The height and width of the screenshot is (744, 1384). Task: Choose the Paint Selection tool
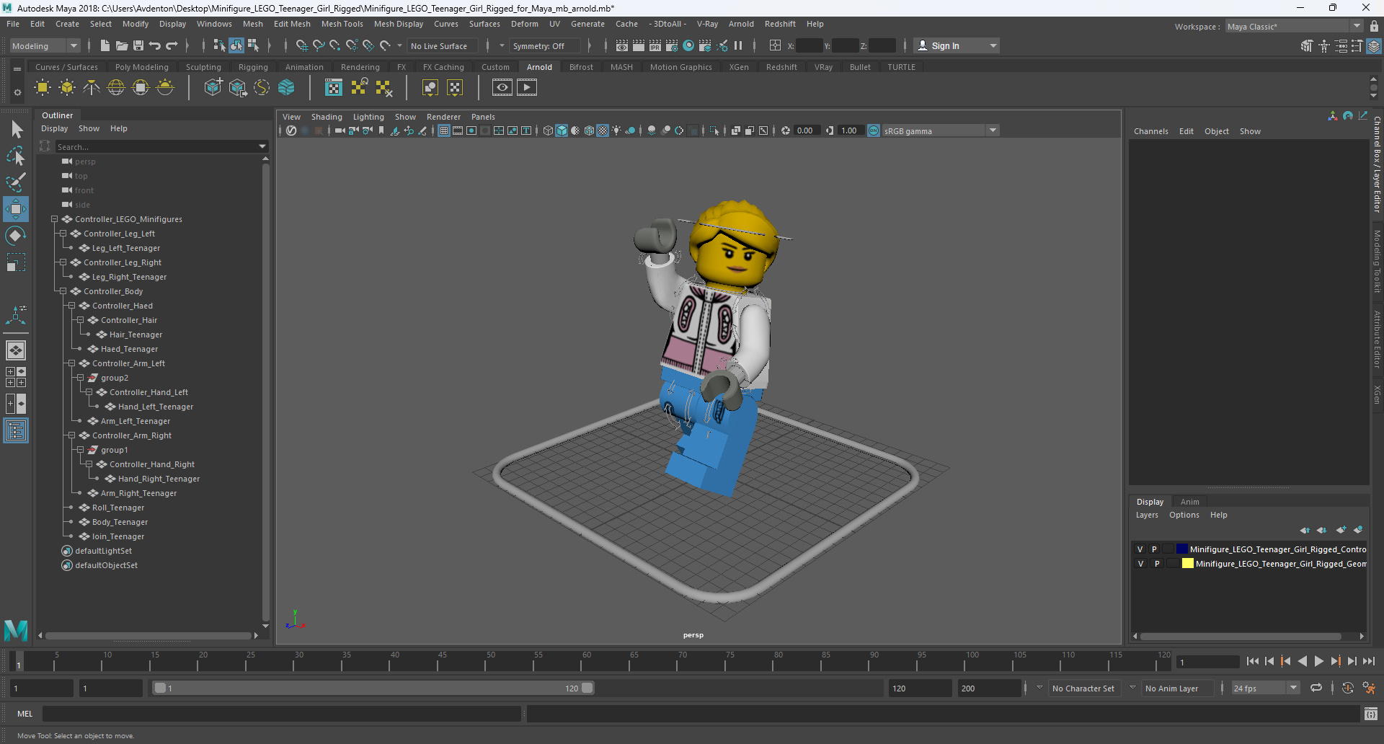coord(16,182)
